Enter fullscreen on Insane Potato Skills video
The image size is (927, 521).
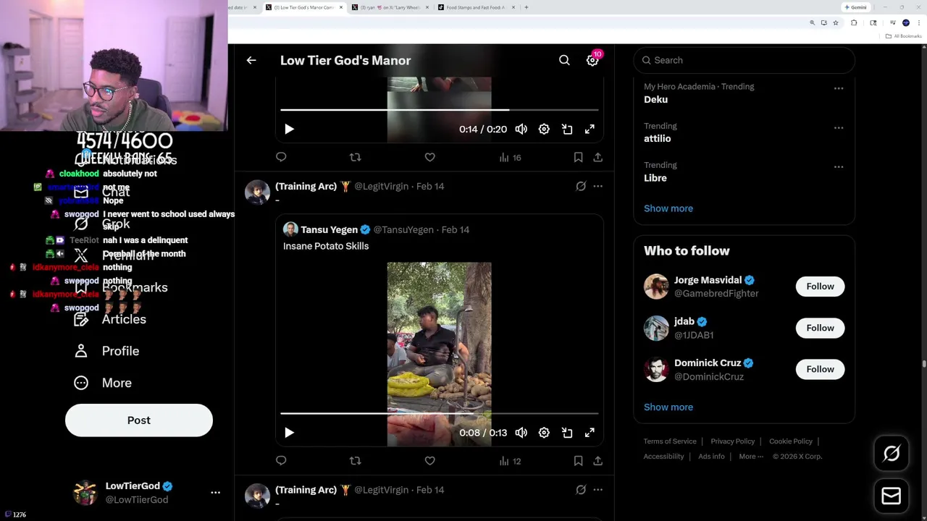(590, 433)
